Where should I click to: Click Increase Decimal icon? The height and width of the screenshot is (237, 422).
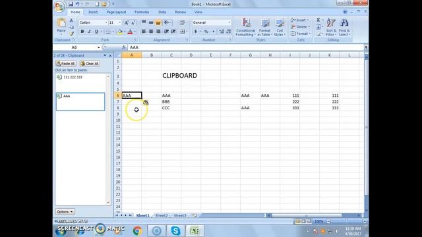[x=222, y=32]
